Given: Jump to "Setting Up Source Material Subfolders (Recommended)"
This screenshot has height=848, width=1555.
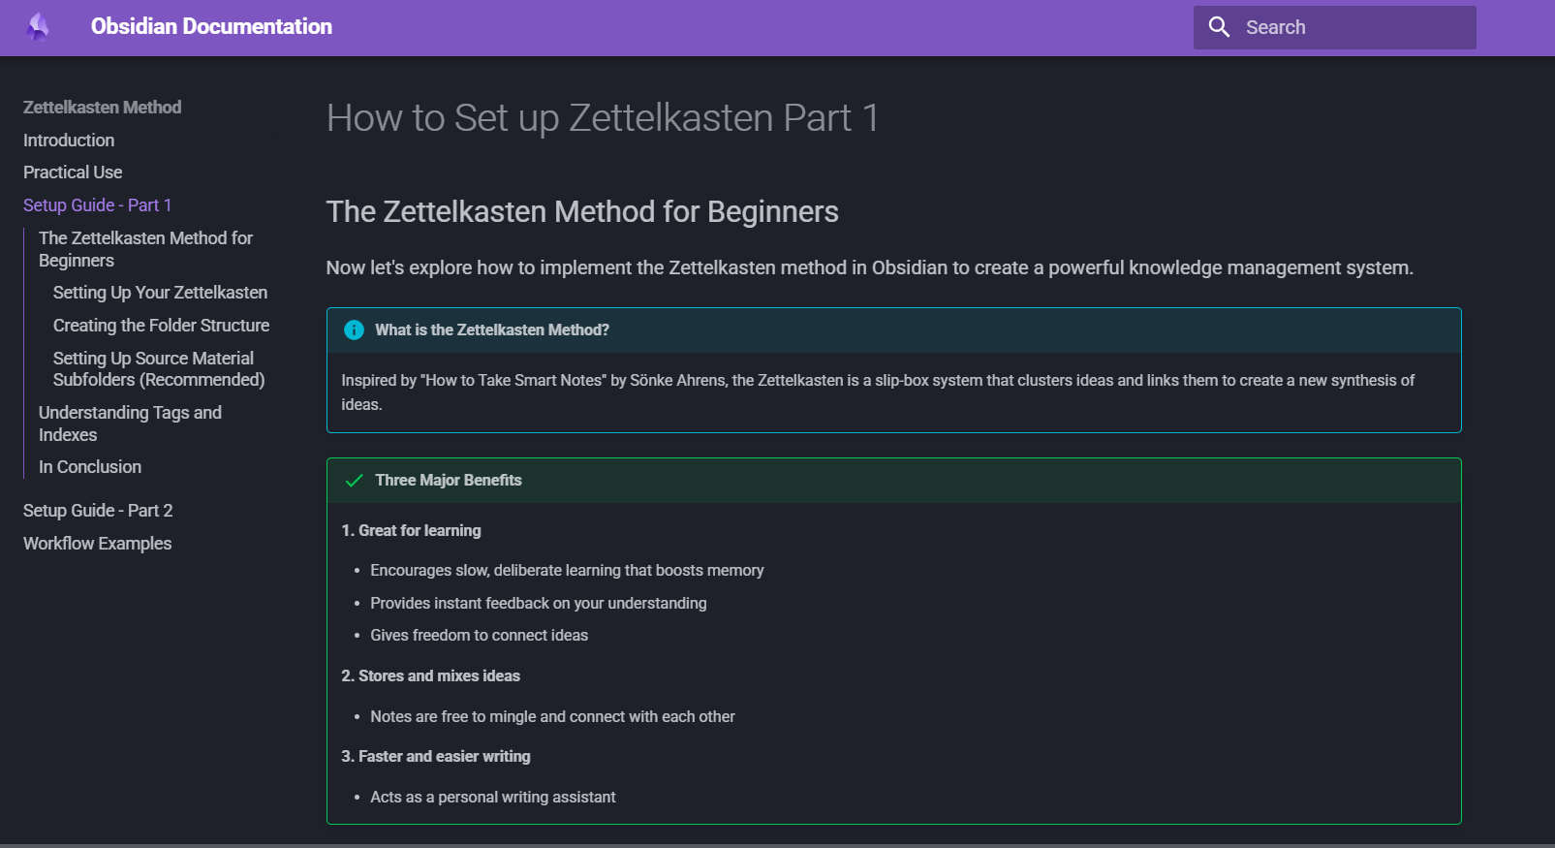Looking at the screenshot, I should 159,368.
